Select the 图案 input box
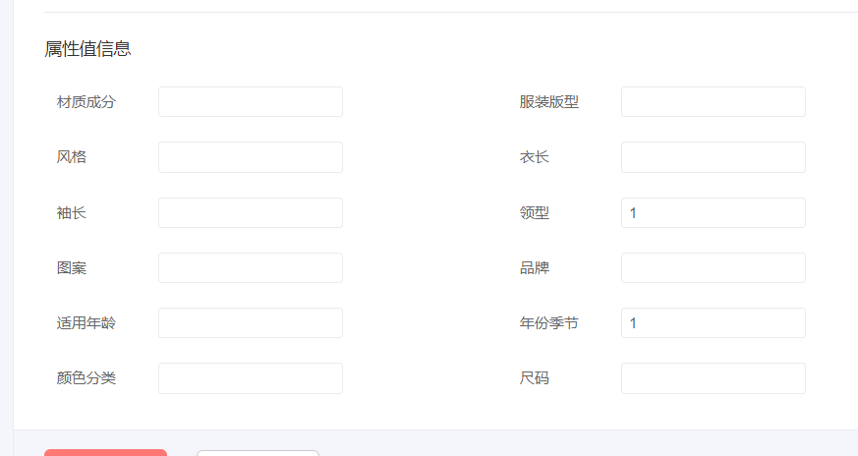This screenshot has height=456, width=858. click(x=251, y=267)
